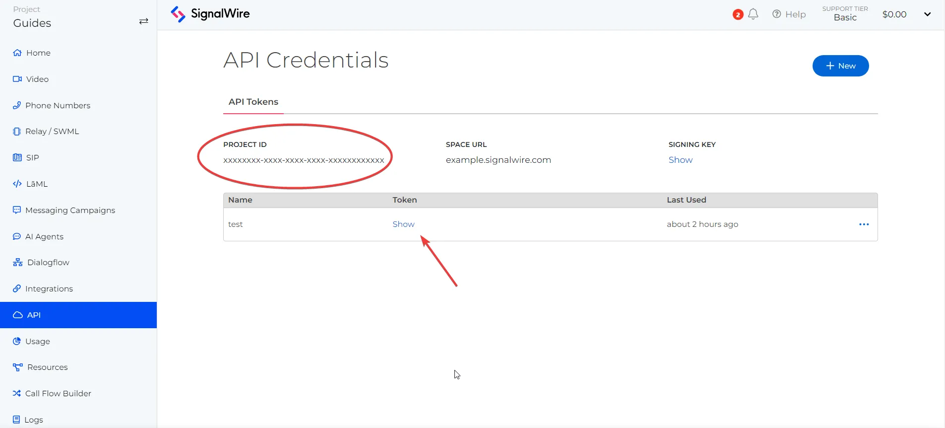Viewport: 945px width, 428px height.
Task: Open the Help link
Action: tap(795, 14)
